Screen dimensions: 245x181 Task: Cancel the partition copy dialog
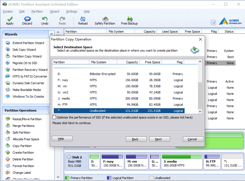(193, 139)
